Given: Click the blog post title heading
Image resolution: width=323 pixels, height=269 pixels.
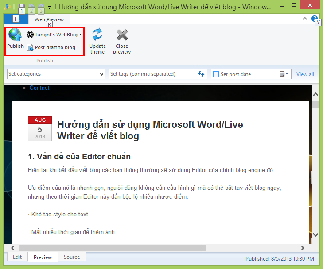Looking at the screenshot, I should click(150, 130).
